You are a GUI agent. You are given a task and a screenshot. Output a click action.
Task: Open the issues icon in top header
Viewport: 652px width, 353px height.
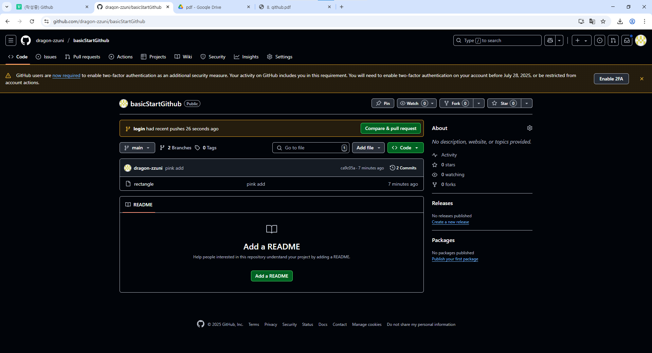point(600,40)
